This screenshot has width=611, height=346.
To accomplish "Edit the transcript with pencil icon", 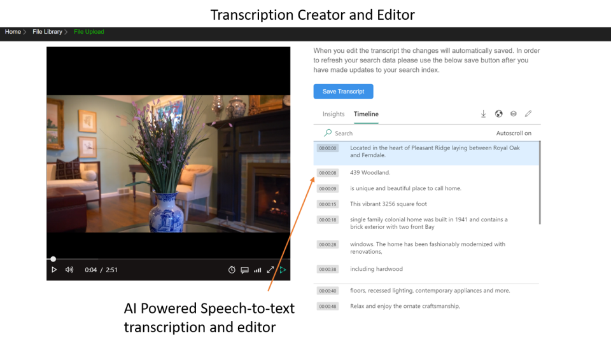I will [528, 114].
